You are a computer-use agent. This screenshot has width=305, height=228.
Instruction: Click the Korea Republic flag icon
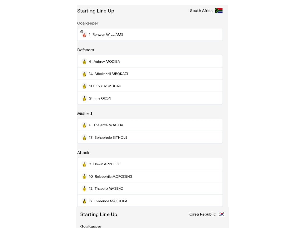coord(222,214)
